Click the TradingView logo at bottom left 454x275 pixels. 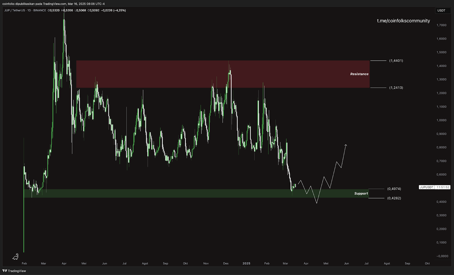[14, 271]
